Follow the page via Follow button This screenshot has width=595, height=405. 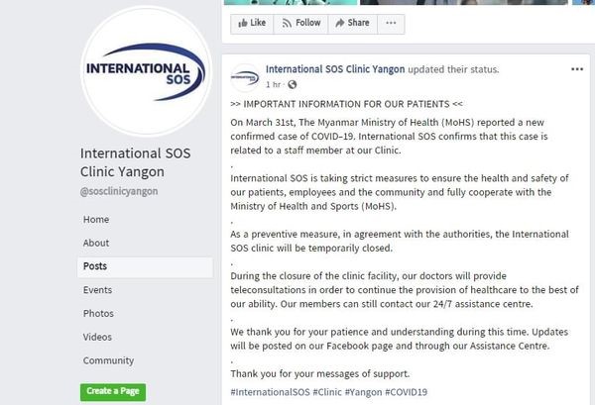coord(301,23)
